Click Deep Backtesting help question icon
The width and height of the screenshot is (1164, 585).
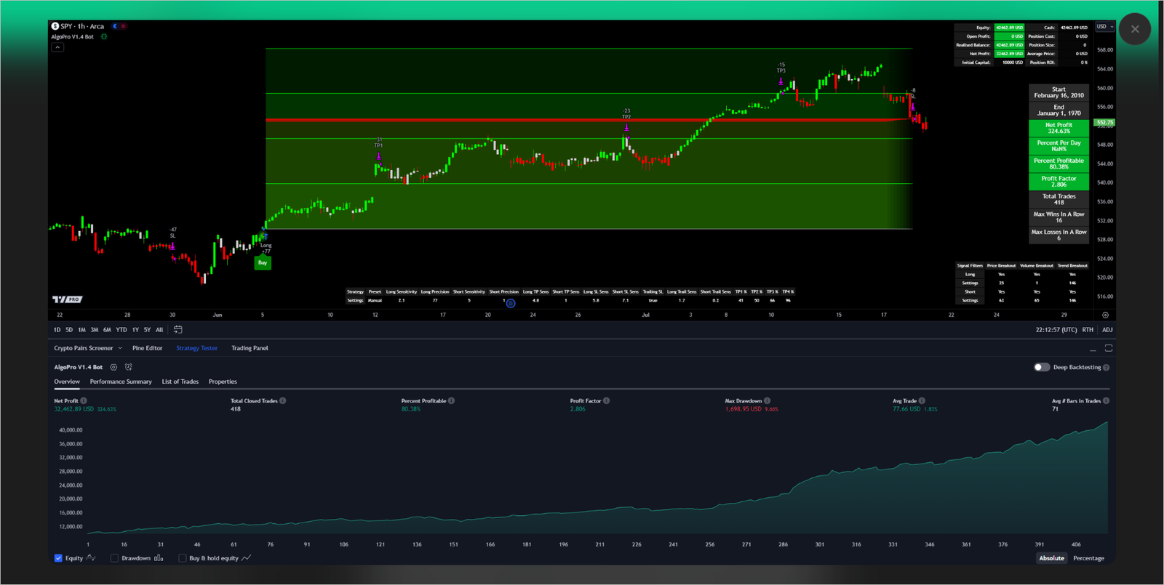pyautogui.click(x=1106, y=367)
